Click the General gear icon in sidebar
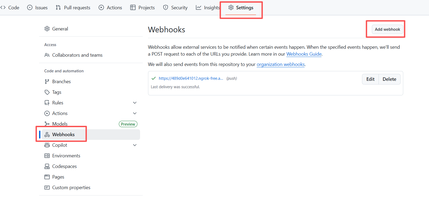The image size is (429, 200). pos(47,29)
